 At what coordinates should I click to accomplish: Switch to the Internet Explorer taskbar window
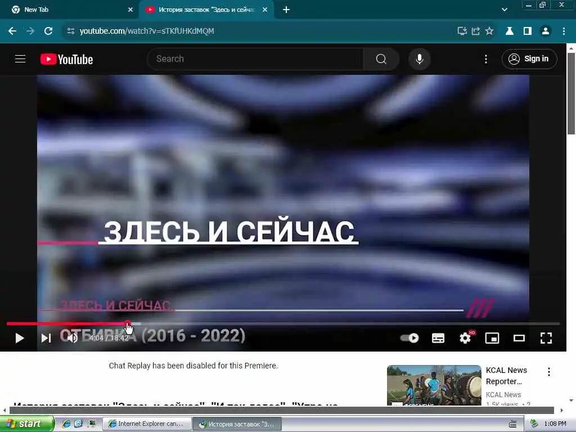[146, 424]
